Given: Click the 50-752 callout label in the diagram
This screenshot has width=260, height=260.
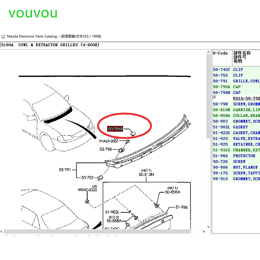Looking at the screenshot, I should tap(87, 178).
